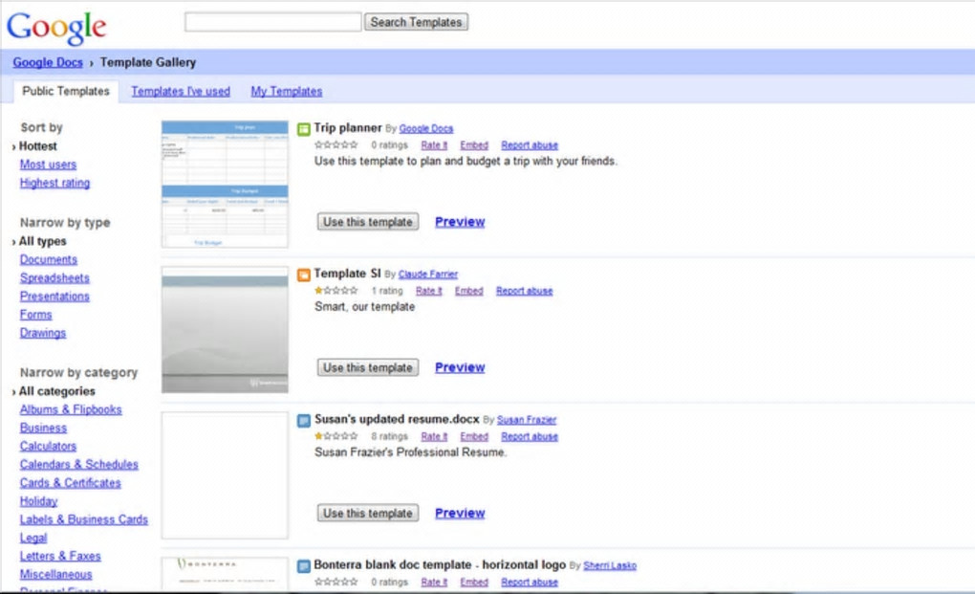Narrow type to Drawings
The height and width of the screenshot is (594, 975).
coord(43,333)
